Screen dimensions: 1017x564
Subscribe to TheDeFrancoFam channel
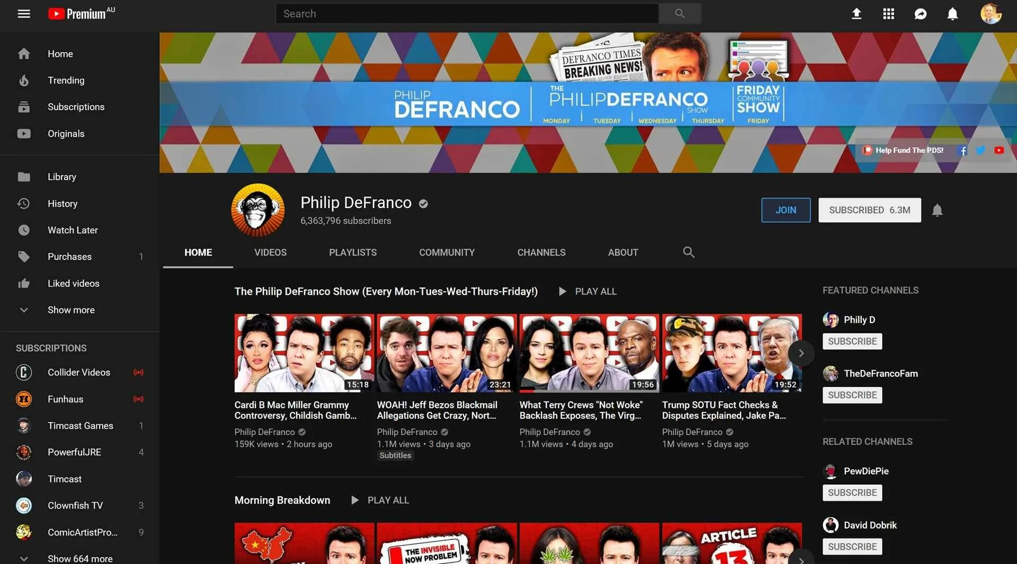click(852, 395)
